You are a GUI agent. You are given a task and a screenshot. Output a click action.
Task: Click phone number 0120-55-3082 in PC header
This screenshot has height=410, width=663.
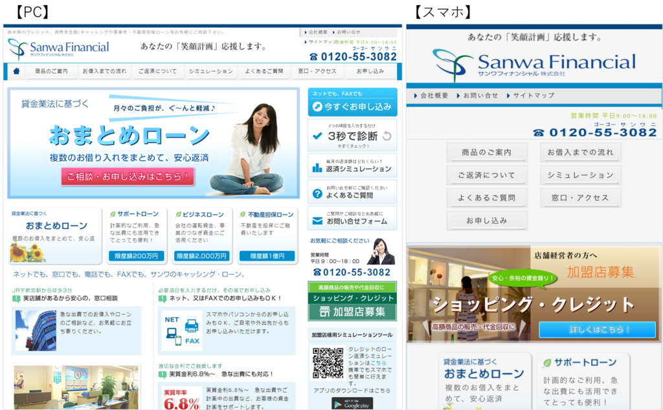tap(359, 56)
